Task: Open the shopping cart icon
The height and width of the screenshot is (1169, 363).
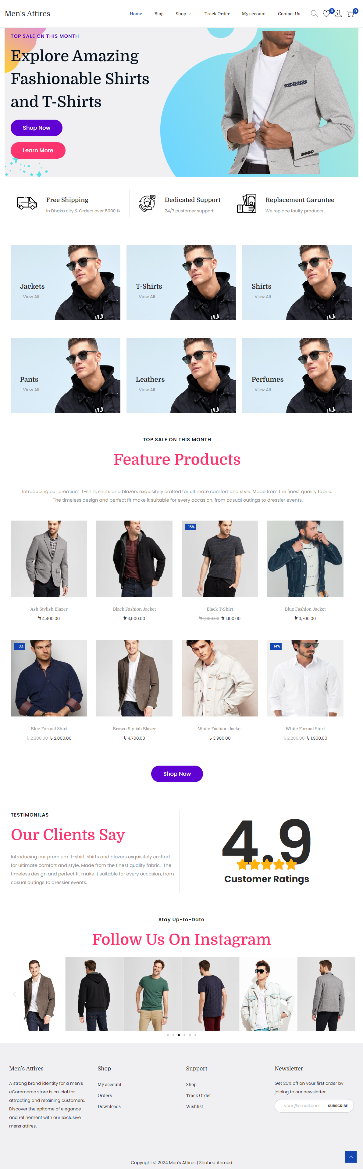Action: [350, 14]
